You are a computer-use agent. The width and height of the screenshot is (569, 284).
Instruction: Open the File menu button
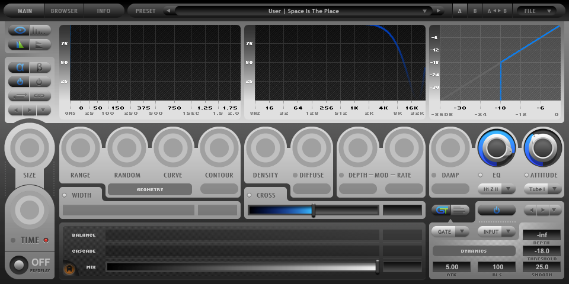[x=536, y=11]
